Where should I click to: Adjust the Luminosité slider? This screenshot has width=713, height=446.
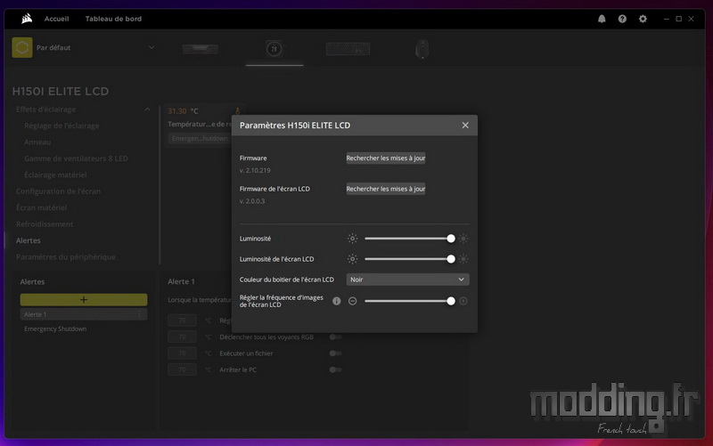click(408, 239)
